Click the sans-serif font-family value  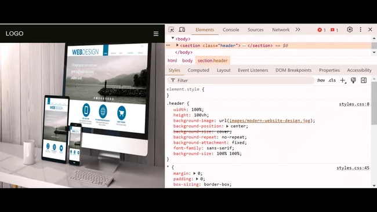coord(219,148)
